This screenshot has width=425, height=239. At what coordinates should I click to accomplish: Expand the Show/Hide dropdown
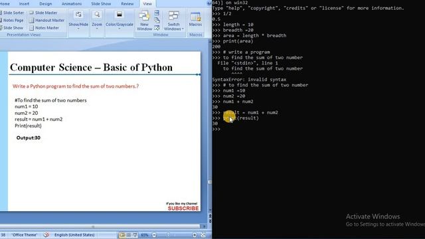(x=78, y=29)
